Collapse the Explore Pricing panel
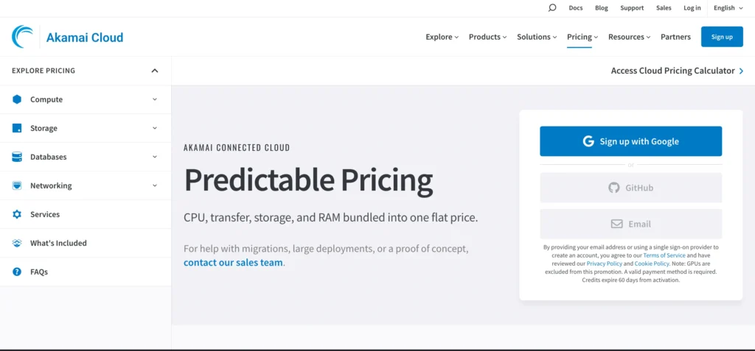Image resolution: width=755 pixels, height=351 pixels. [x=155, y=71]
